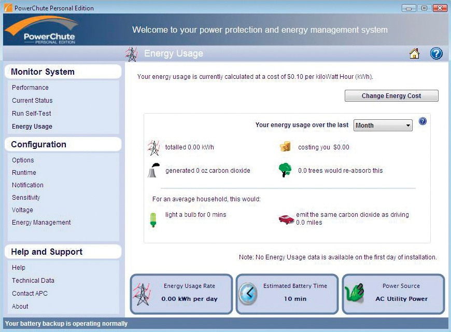Screen dimensions: 451x332
Task: Click '0.0 trees would re-absorb this' text
Action: (340, 171)
